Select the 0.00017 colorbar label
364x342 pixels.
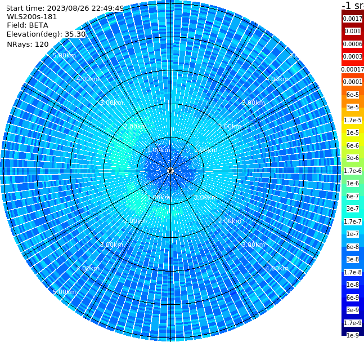(353, 69)
